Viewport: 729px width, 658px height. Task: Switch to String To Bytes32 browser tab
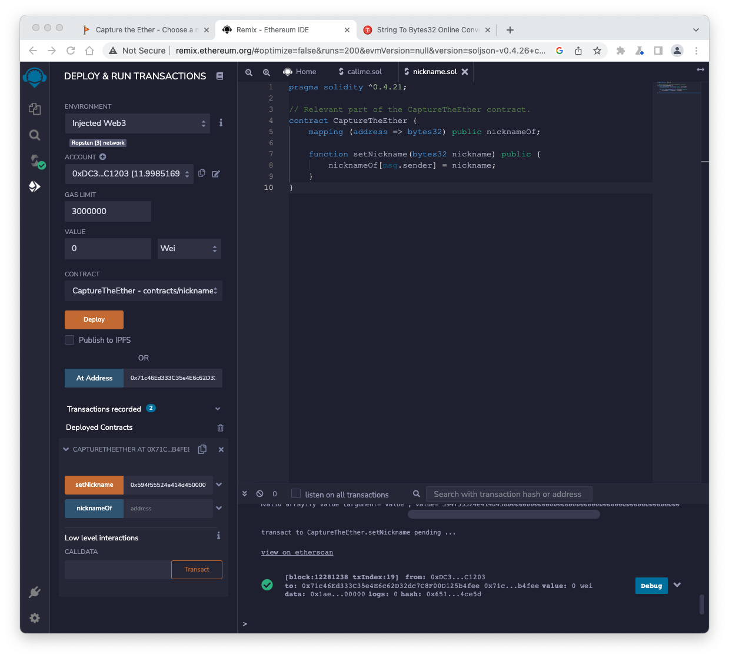tap(427, 30)
